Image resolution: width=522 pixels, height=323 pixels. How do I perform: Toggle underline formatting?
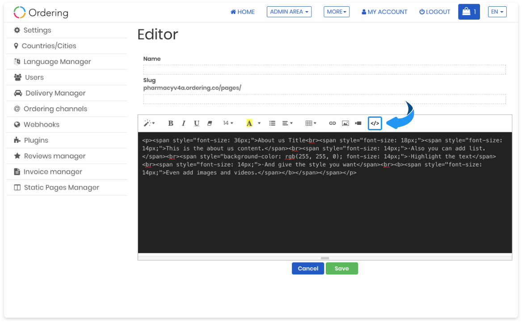(196, 123)
